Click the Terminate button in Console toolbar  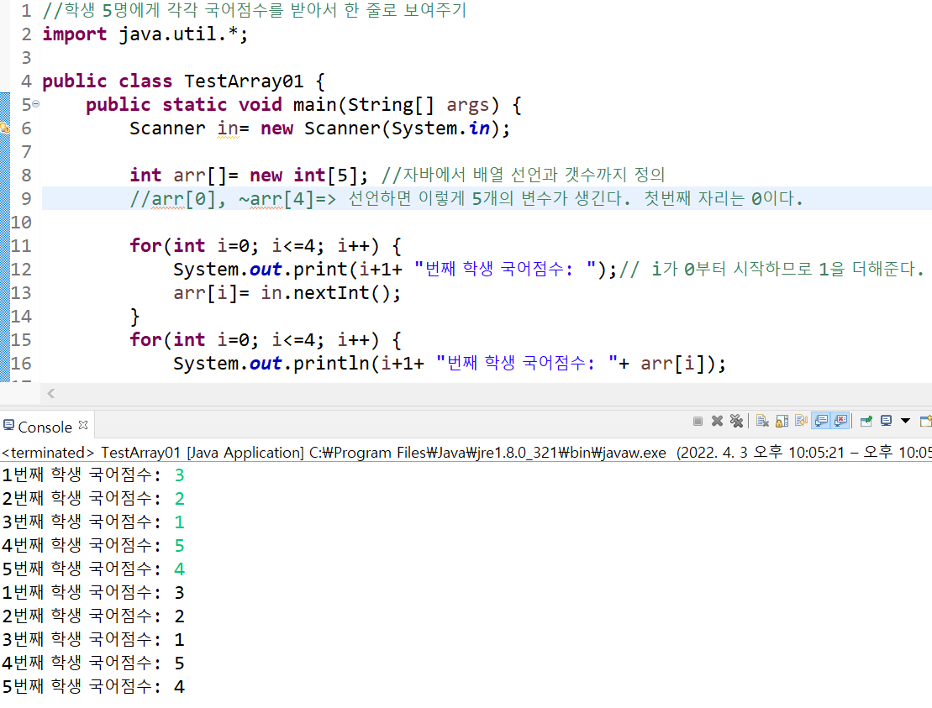tap(698, 421)
